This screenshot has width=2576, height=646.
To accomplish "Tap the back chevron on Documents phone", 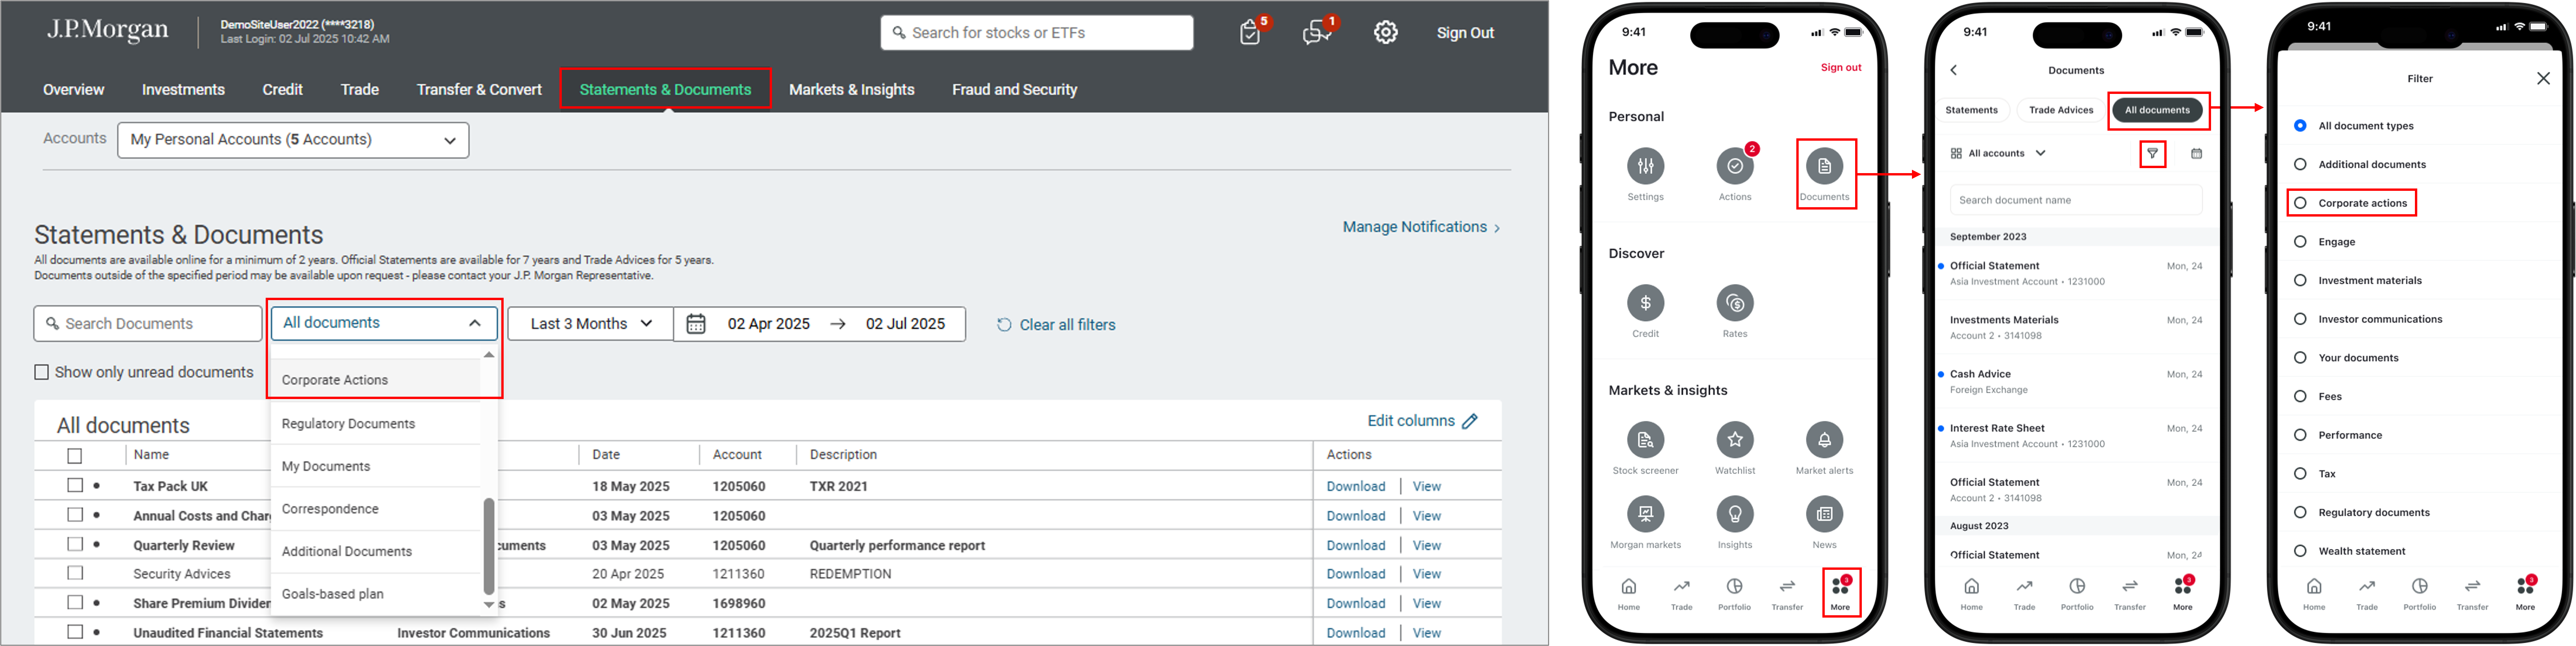I will tap(1953, 70).
